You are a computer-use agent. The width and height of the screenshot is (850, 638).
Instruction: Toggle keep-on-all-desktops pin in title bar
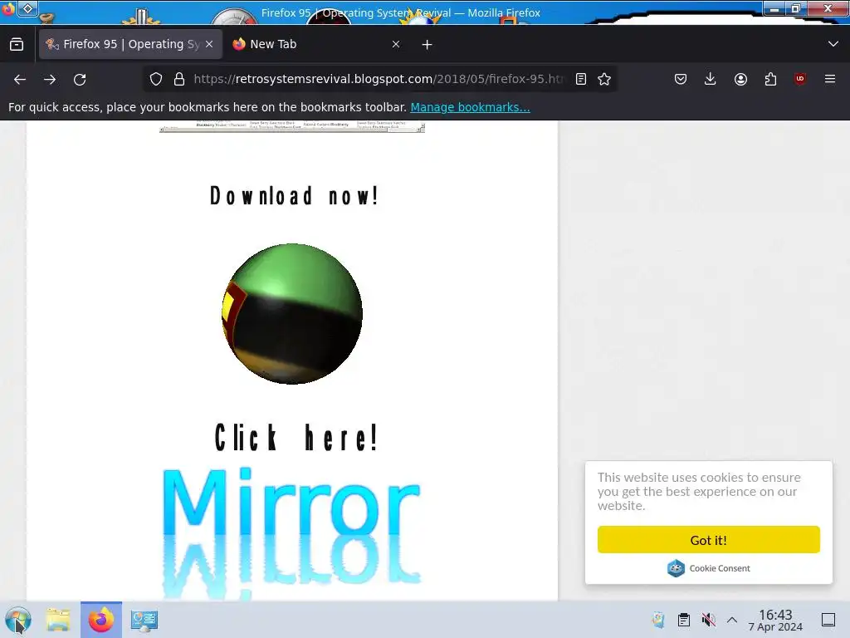tap(28, 8)
